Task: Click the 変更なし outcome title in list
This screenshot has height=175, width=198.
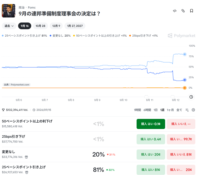Action: point(8,152)
